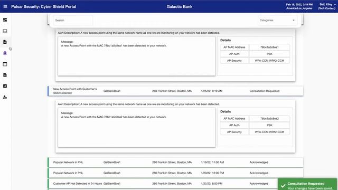Click the checkmark icon in Consultation Requested toast

(283, 186)
